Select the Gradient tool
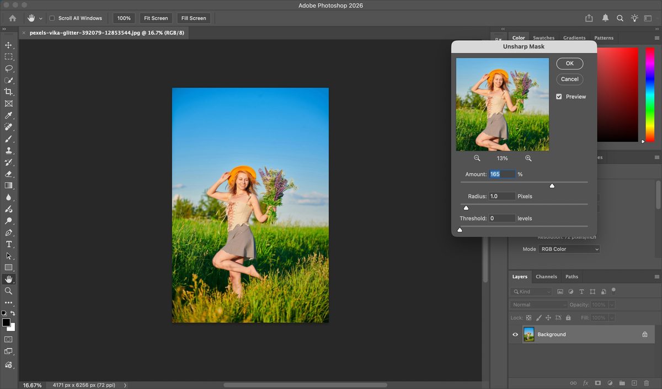This screenshot has width=662, height=389. coord(8,185)
